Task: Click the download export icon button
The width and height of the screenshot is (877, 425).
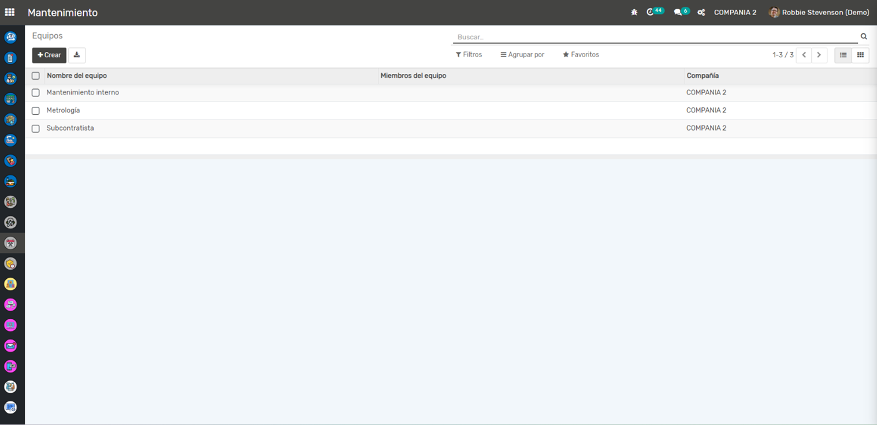Action: [x=77, y=55]
